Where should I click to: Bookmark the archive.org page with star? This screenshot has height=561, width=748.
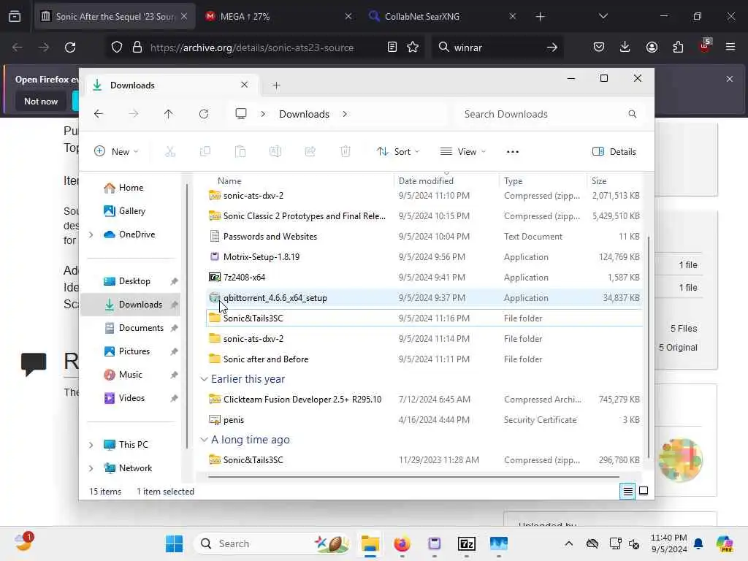click(413, 47)
